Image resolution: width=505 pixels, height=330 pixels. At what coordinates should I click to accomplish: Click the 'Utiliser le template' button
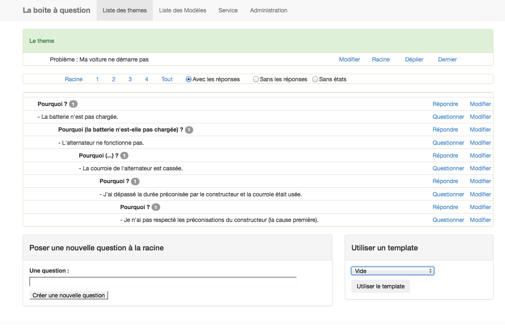(380, 286)
